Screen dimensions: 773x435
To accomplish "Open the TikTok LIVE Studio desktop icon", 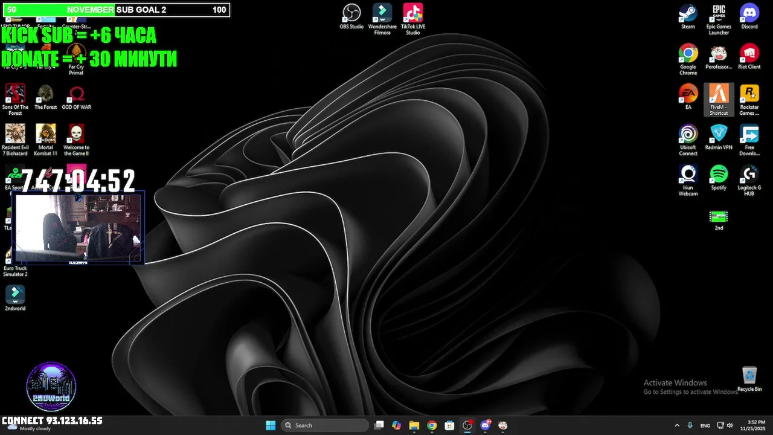I will click(413, 19).
